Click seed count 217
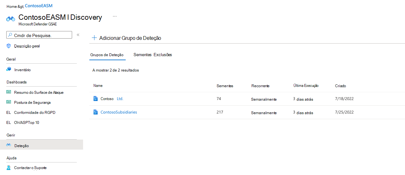The height and width of the screenshot is (175, 405). coord(220,112)
